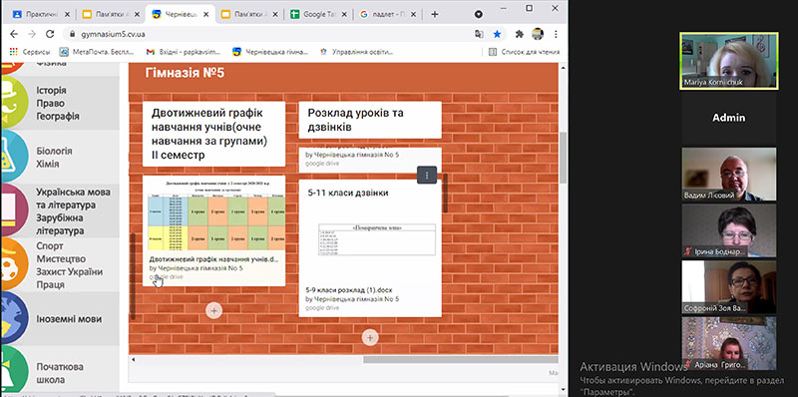The height and width of the screenshot is (397, 798).
Task: Click the bookmark star in the address bar
Action: (x=497, y=34)
